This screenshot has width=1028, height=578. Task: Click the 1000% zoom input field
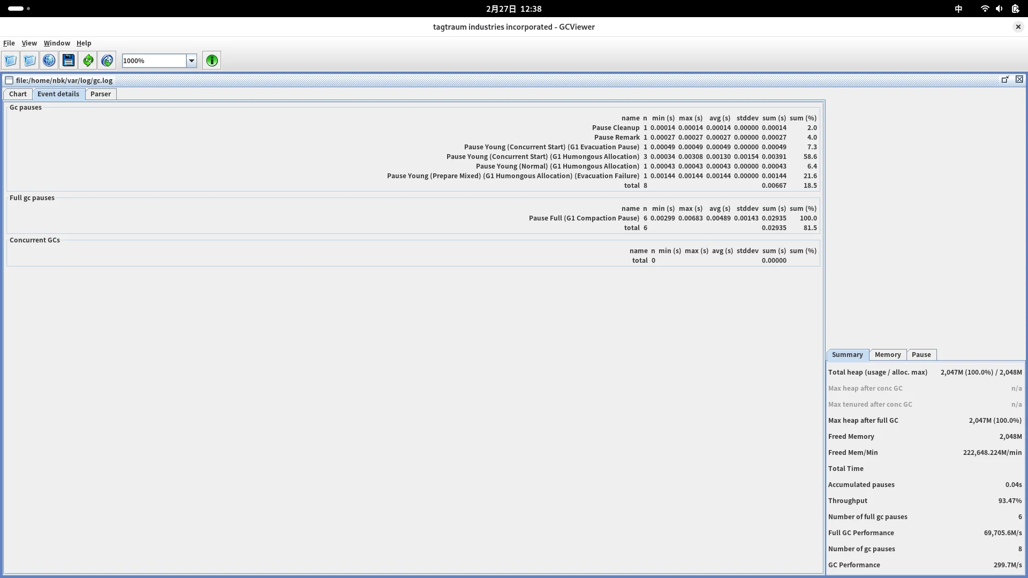pyautogui.click(x=154, y=60)
